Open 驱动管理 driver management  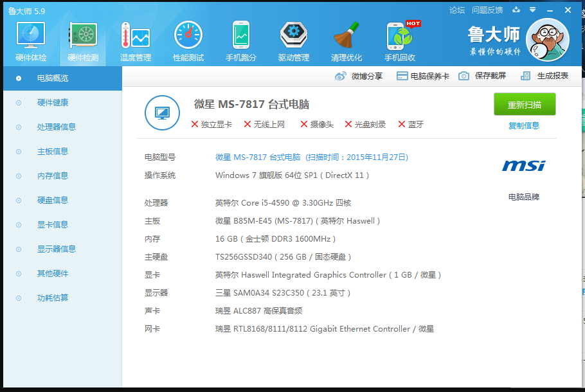pyautogui.click(x=294, y=41)
